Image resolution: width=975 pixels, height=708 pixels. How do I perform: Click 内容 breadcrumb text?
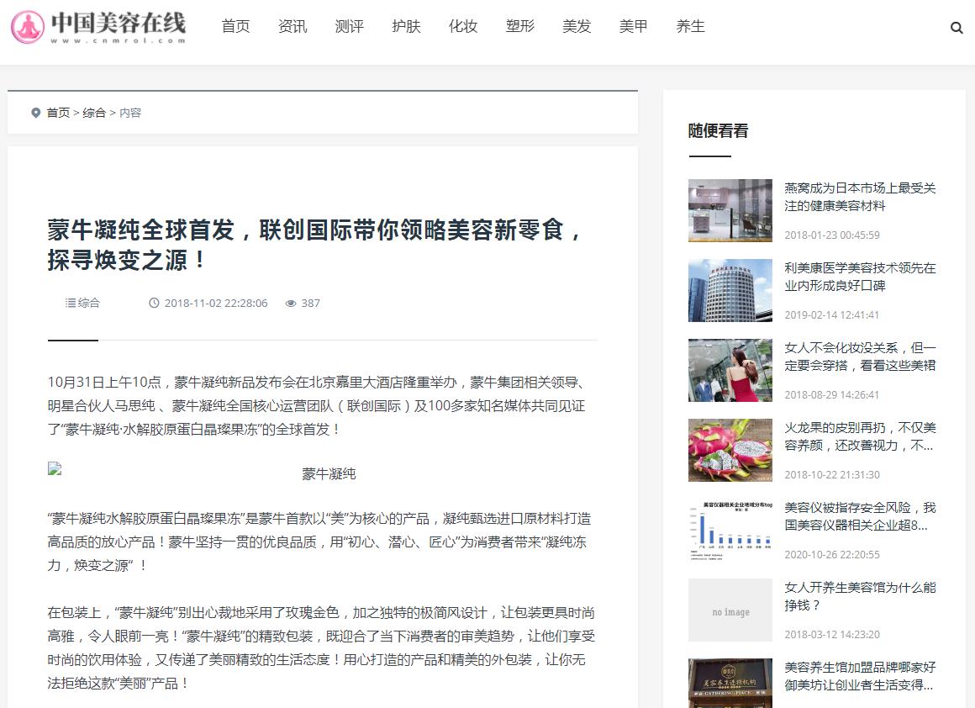(x=130, y=113)
